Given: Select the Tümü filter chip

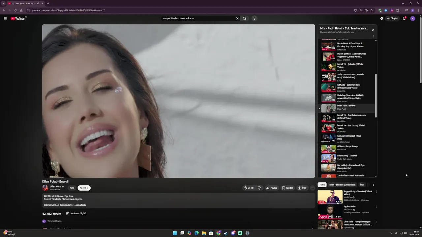Looking at the screenshot, I should [322, 185].
